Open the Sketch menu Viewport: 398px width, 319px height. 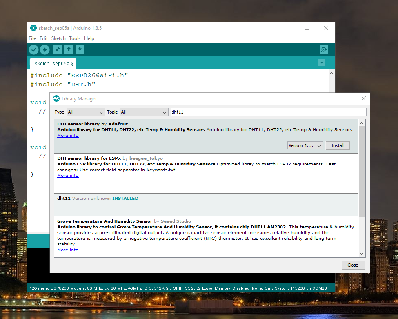click(x=58, y=38)
